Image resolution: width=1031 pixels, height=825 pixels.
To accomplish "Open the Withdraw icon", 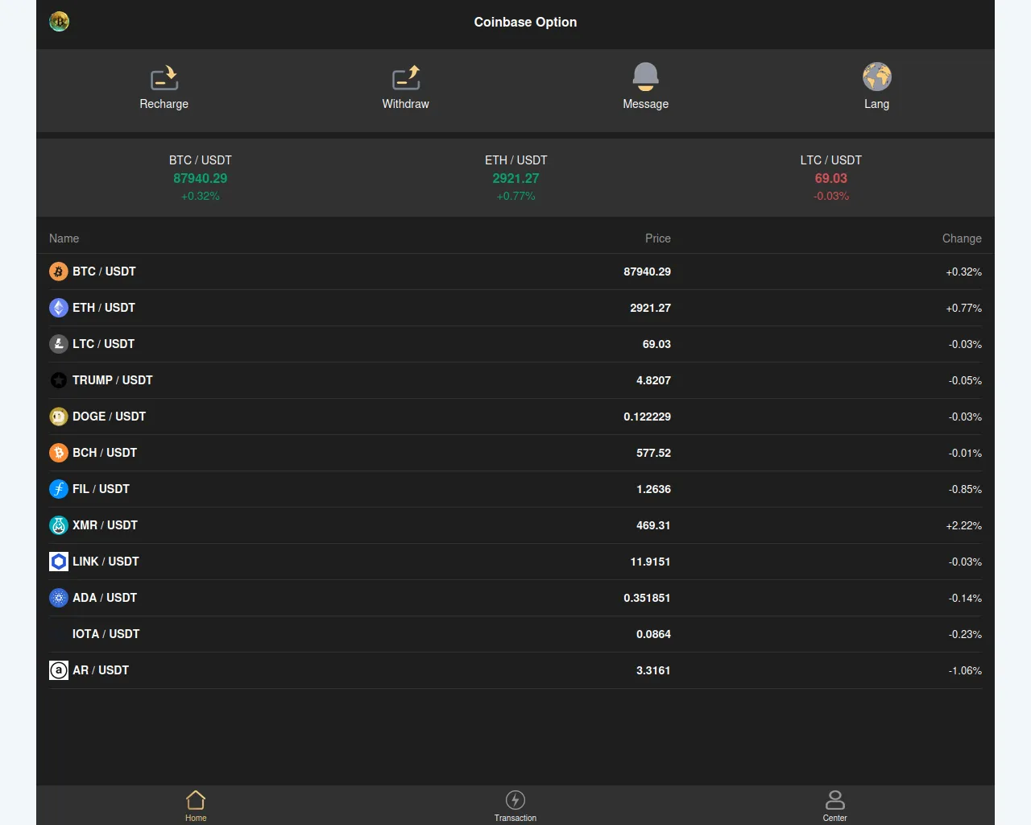I will click(406, 78).
